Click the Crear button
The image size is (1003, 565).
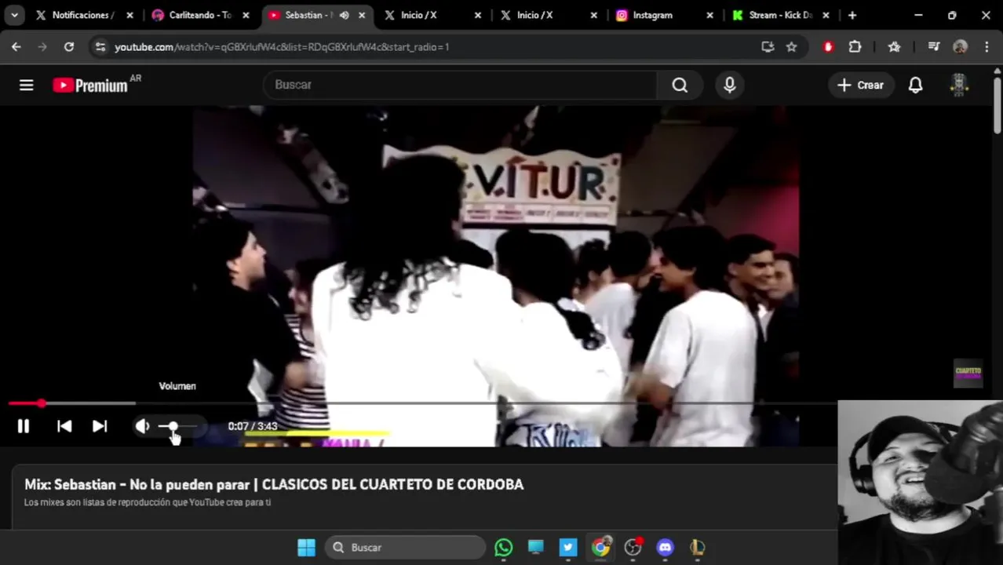(861, 85)
